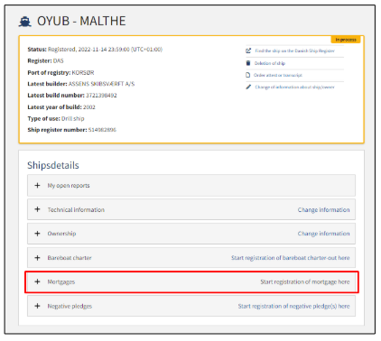Expand the Mortgages section plus icon

37,281
